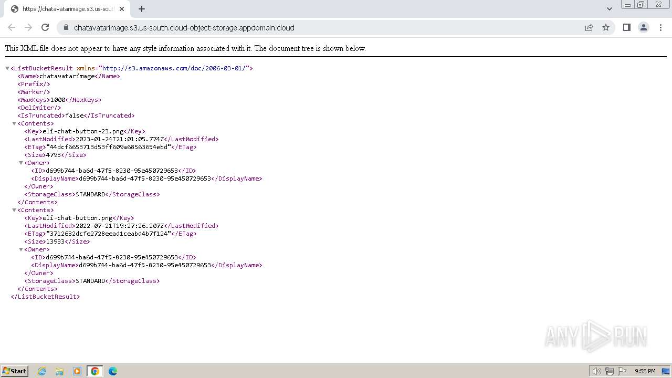The width and height of the screenshot is (672, 378).
Task: Switch to Chrome taskbar icon
Action: pyautogui.click(x=95, y=371)
